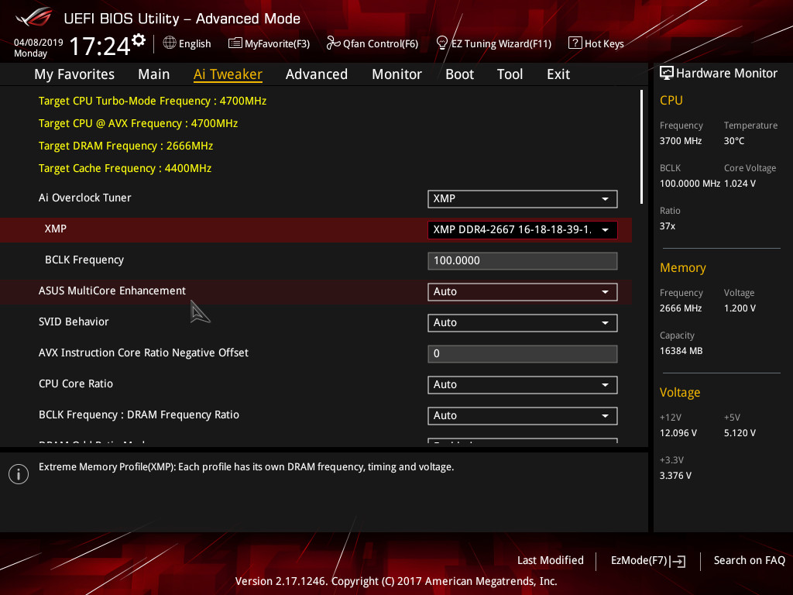
Task: Click the BCLK Frequency input field
Action: tap(522, 260)
